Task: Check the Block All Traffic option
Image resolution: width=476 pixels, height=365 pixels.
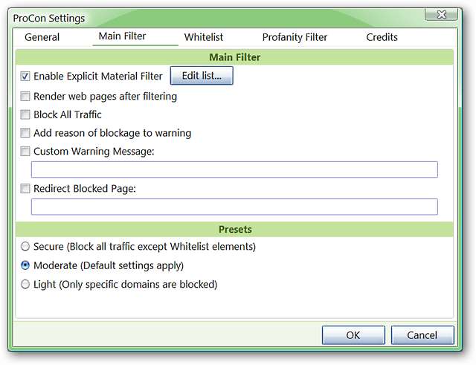Action: [25, 114]
